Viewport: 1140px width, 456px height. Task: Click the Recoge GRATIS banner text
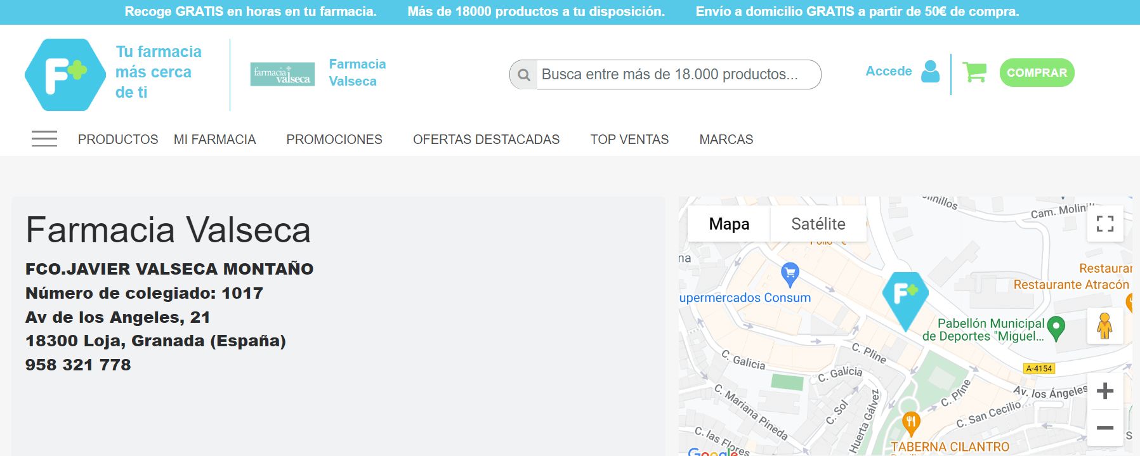[251, 11]
